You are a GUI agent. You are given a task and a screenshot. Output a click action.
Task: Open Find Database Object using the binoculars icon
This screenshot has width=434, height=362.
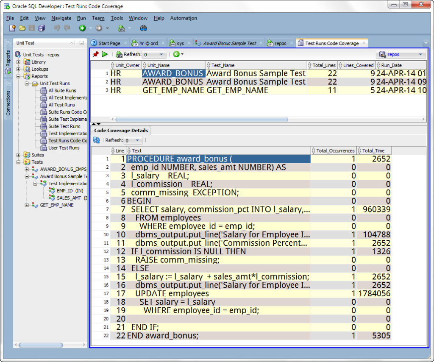tap(144, 28)
